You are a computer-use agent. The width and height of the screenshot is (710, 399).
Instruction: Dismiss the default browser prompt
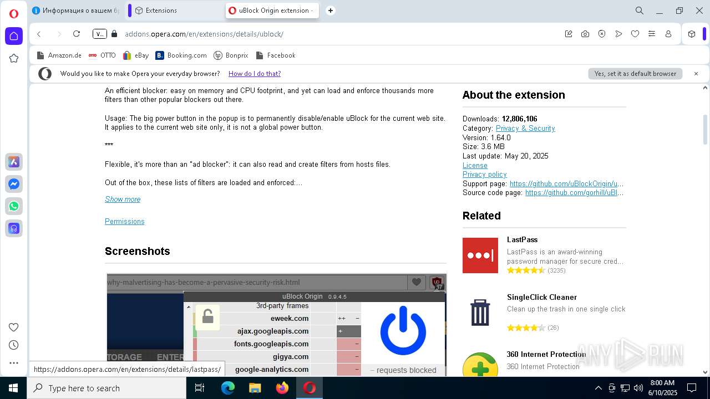tap(696, 74)
